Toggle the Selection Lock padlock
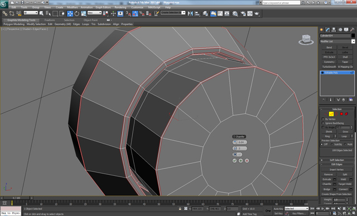357x216 pixels. tap(180, 209)
